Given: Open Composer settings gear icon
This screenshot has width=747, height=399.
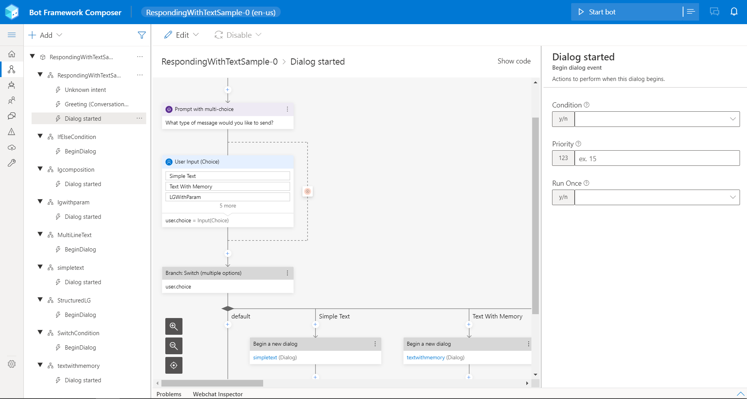Looking at the screenshot, I should [12, 364].
